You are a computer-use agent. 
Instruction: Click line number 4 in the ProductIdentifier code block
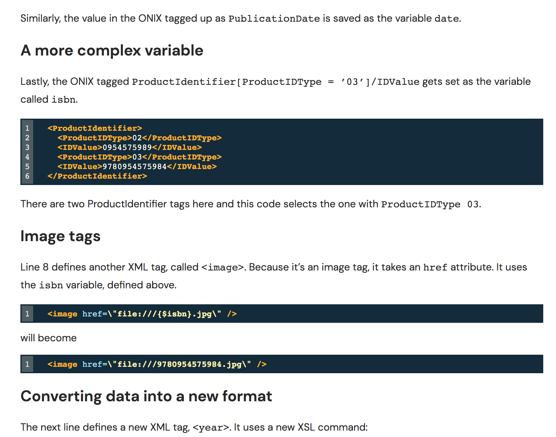pos(27,157)
